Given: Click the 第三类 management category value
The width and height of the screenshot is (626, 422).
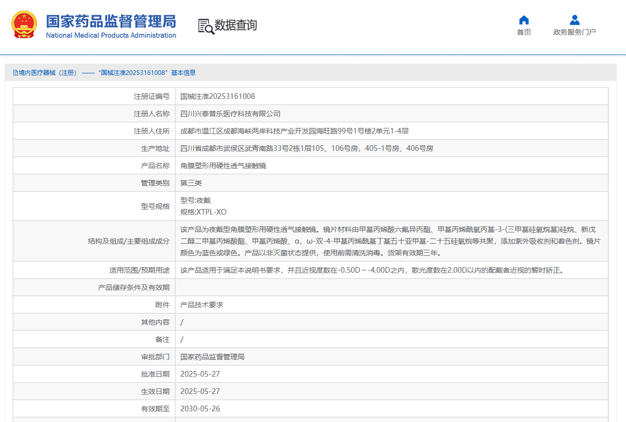Looking at the screenshot, I should pos(191,183).
